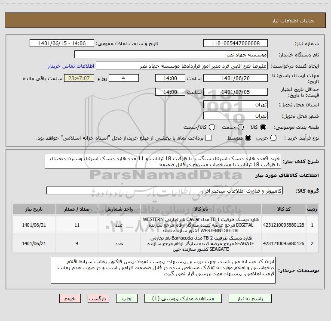Click product code 4231210095880128
This screenshot has width=331, height=321.
pyautogui.click(x=284, y=225)
